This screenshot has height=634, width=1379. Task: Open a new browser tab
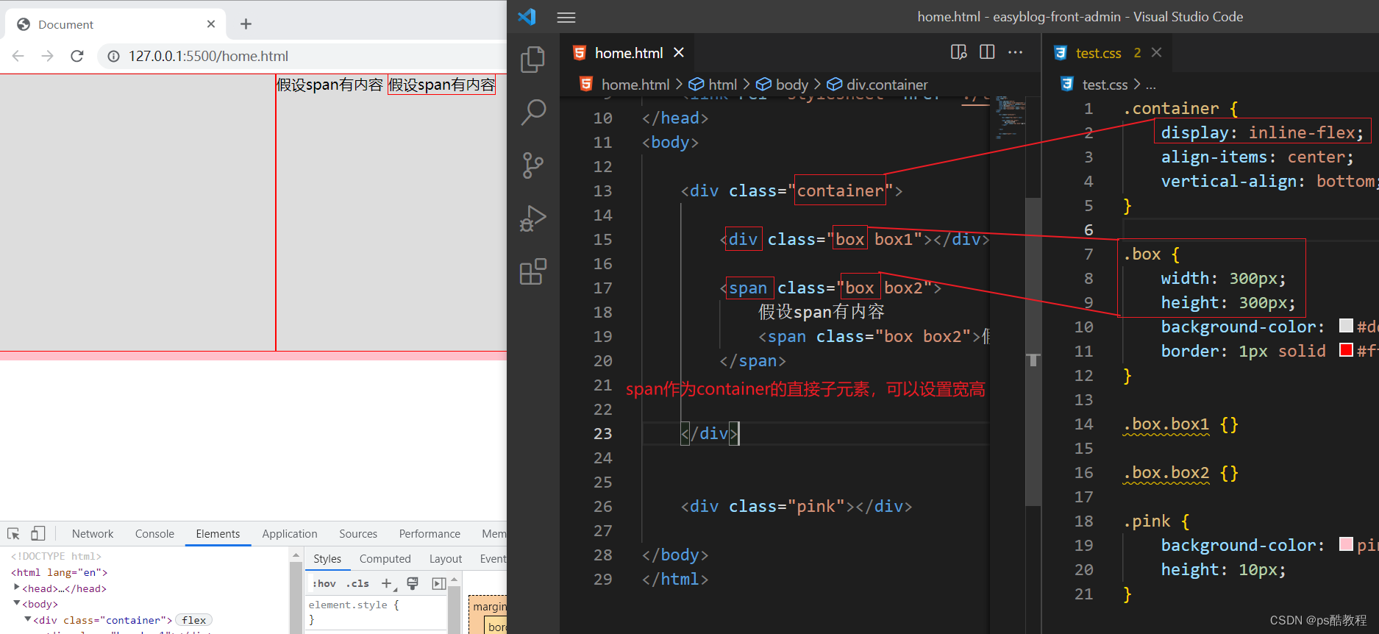click(x=246, y=24)
